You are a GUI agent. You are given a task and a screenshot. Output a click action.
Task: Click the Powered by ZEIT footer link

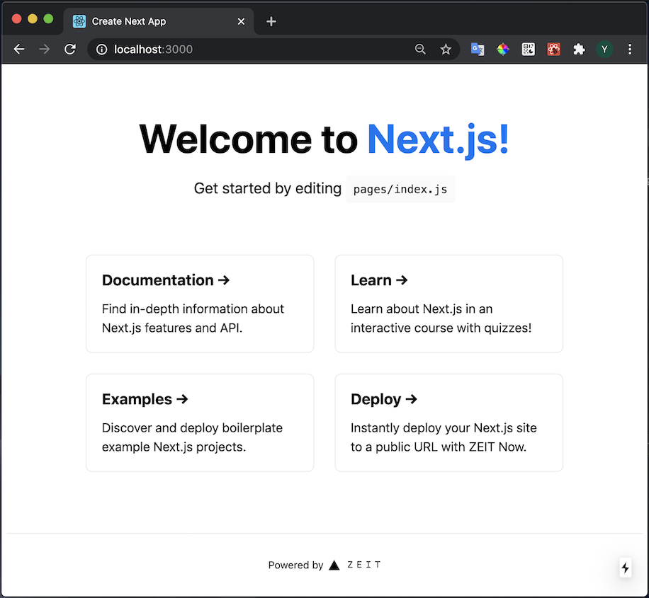(x=324, y=565)
